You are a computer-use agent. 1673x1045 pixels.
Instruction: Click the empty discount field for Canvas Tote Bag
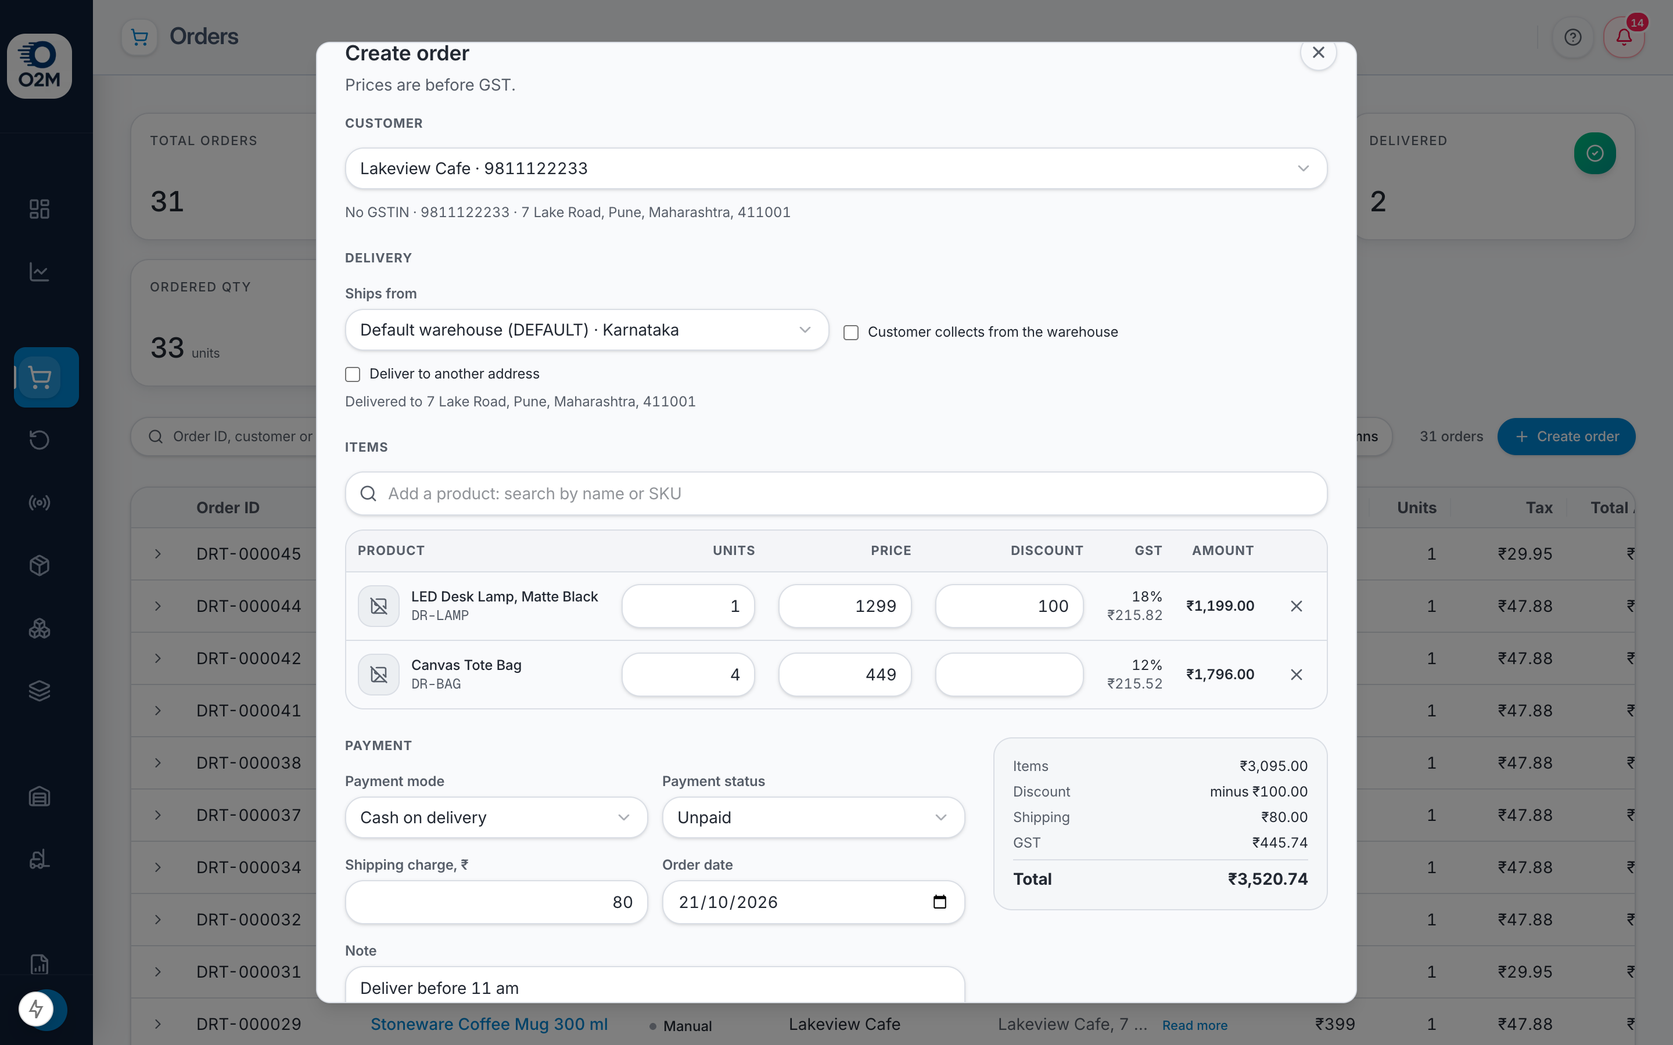pos(1008,675)
